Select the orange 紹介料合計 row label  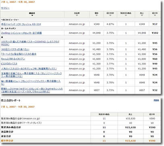[7, 141]
